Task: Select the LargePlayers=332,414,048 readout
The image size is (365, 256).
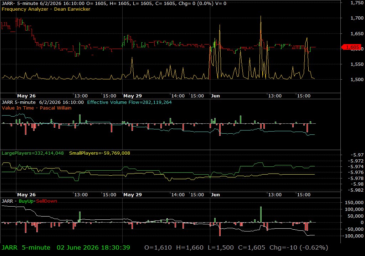Action: pyautogui.click(x=32, y=153)
